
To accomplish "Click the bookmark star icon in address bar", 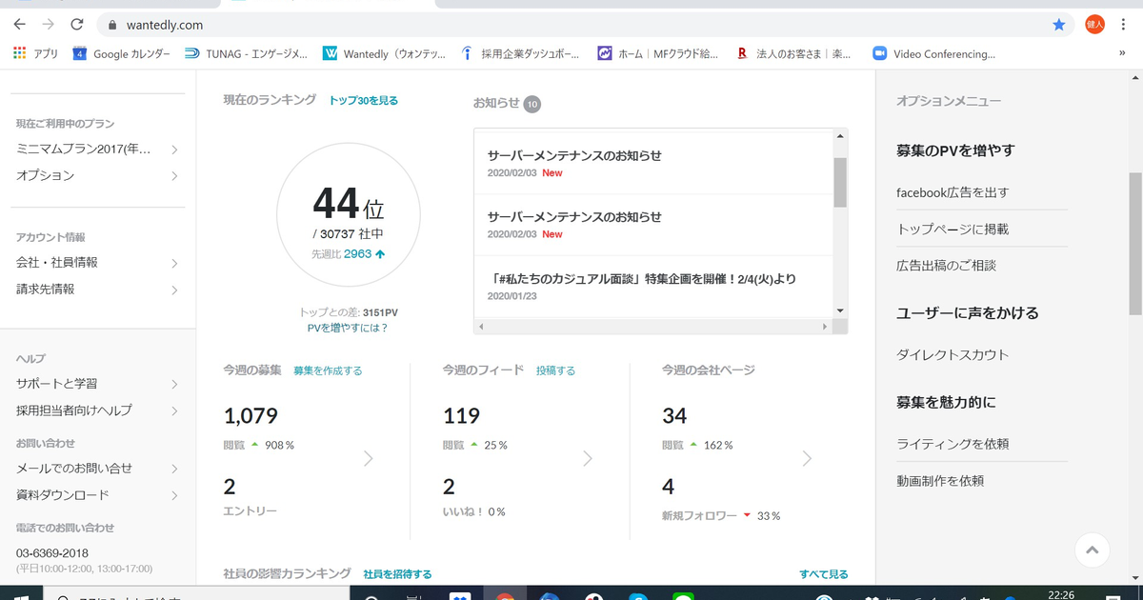I will (x=1058, y=25).
